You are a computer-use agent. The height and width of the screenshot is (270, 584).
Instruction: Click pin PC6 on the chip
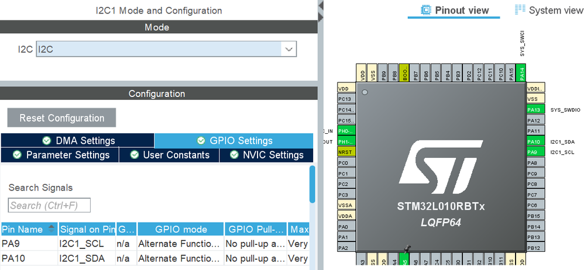536,205
